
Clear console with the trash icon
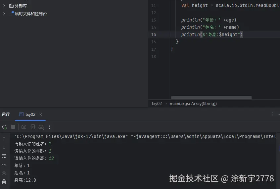4,182
